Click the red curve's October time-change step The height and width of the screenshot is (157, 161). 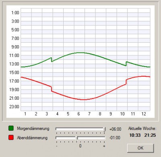click(126, 82)
